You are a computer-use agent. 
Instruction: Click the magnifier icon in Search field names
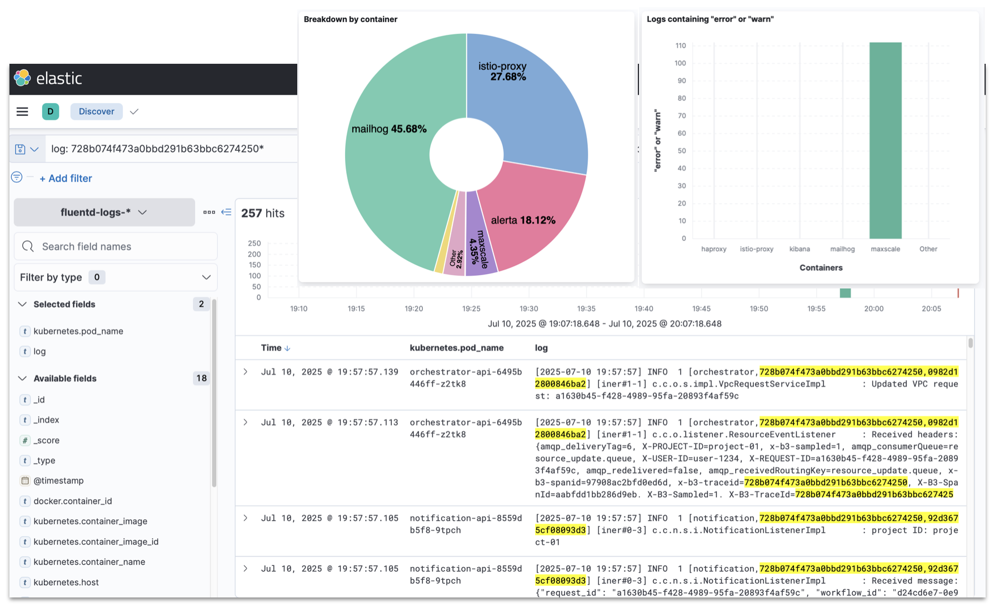28,246
